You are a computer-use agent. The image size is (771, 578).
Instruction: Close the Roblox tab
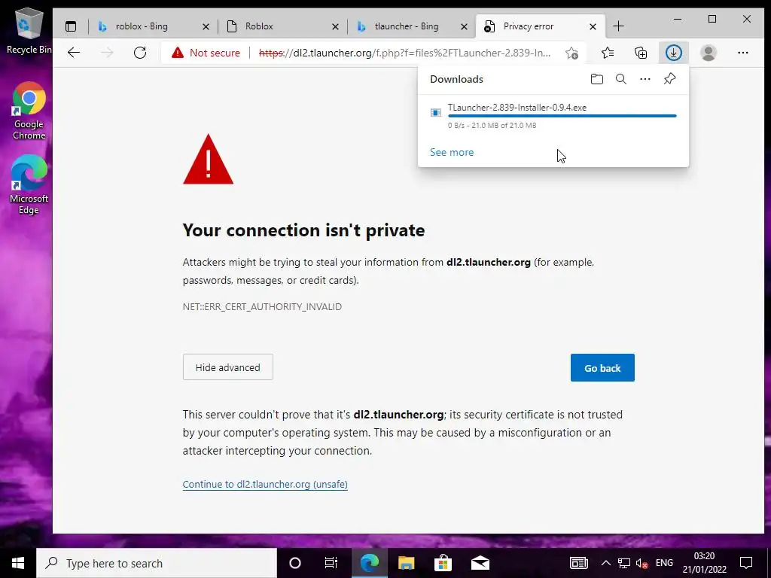point(335,26)
